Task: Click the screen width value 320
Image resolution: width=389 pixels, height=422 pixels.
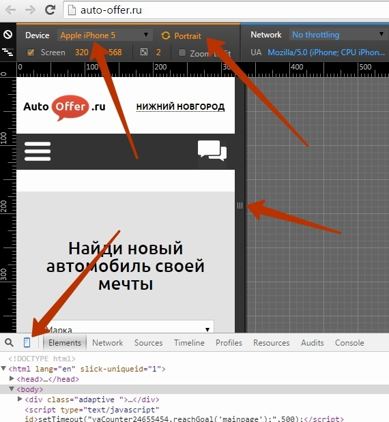Action: pos(81,52)
